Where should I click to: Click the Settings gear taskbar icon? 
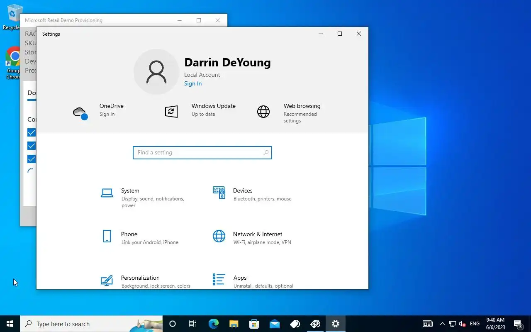click(336, 324)
